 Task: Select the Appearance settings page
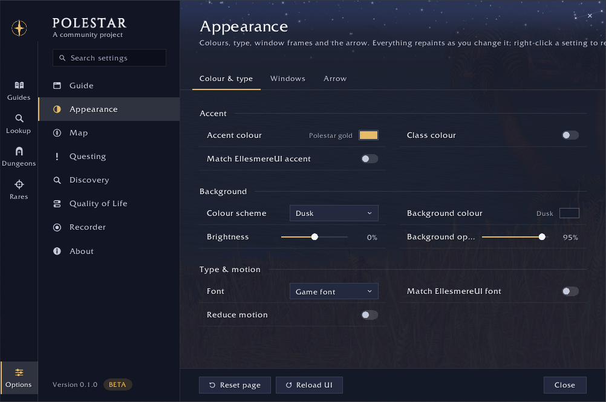[109, 109]
